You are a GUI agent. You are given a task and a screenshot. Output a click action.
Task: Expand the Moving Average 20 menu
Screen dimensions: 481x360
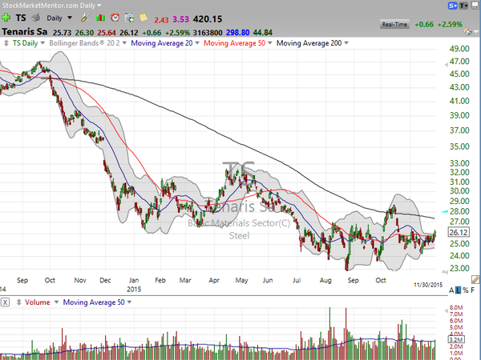(x=197, y=43)
